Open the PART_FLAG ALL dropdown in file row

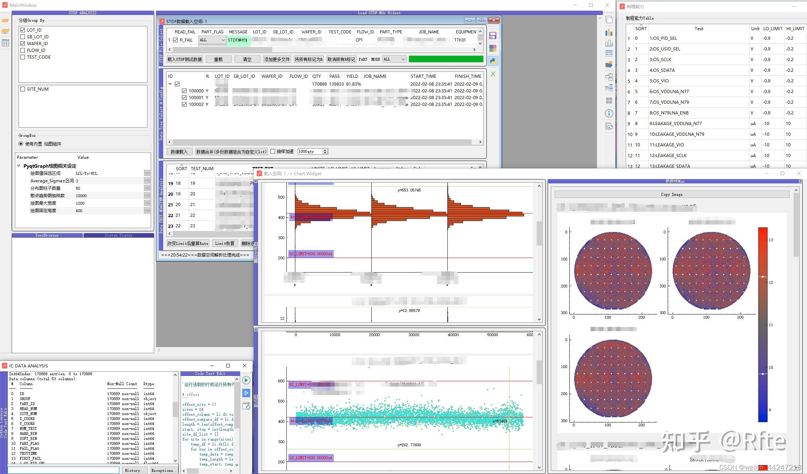212,40
